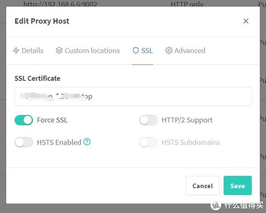Switch to the Details tab
266x213 pixels.
[32, 51]
